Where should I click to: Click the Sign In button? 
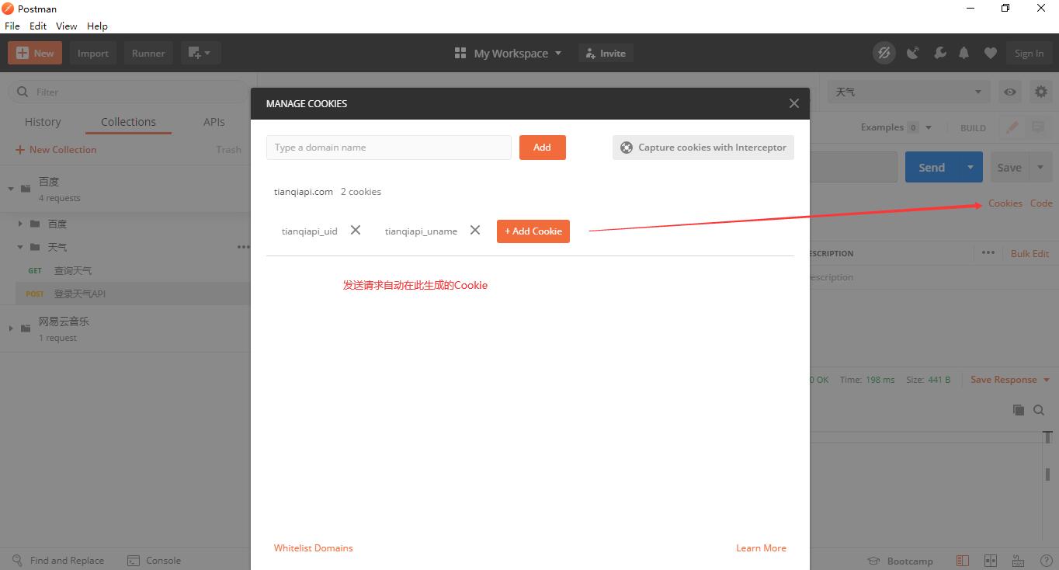(1029, 53)
